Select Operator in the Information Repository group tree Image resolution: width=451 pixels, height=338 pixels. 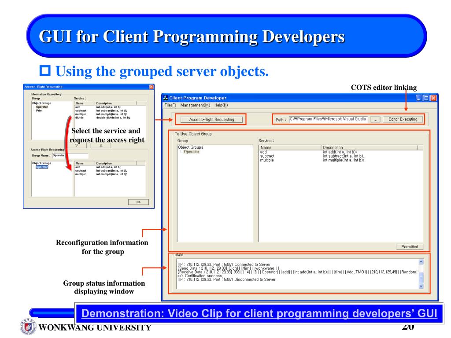coord(42,107)
